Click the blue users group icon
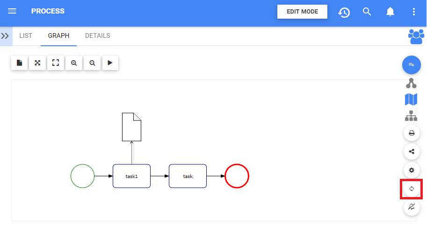 point(415,36)
